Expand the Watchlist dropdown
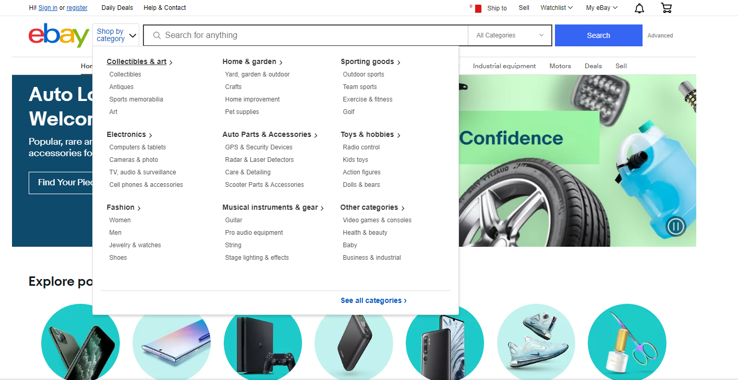This screenshot has height=380, width=738. [x=556, y=8]
